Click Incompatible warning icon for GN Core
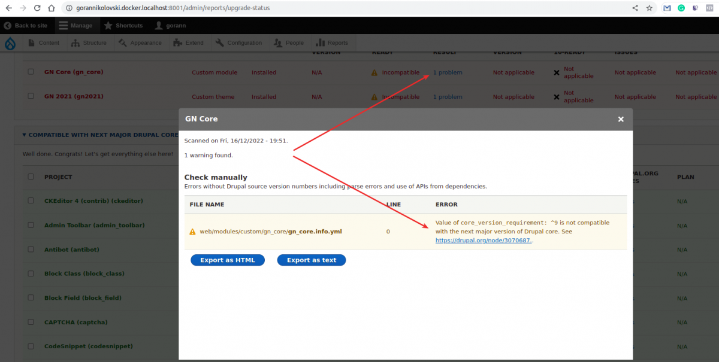The width and height of the screenshot is (719, 362). click(x=374, y=72)
